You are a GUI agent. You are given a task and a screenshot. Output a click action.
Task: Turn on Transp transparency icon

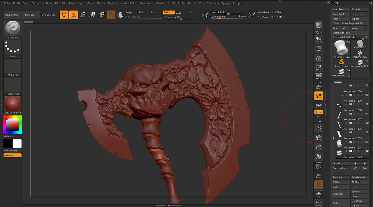coord(319,175)
